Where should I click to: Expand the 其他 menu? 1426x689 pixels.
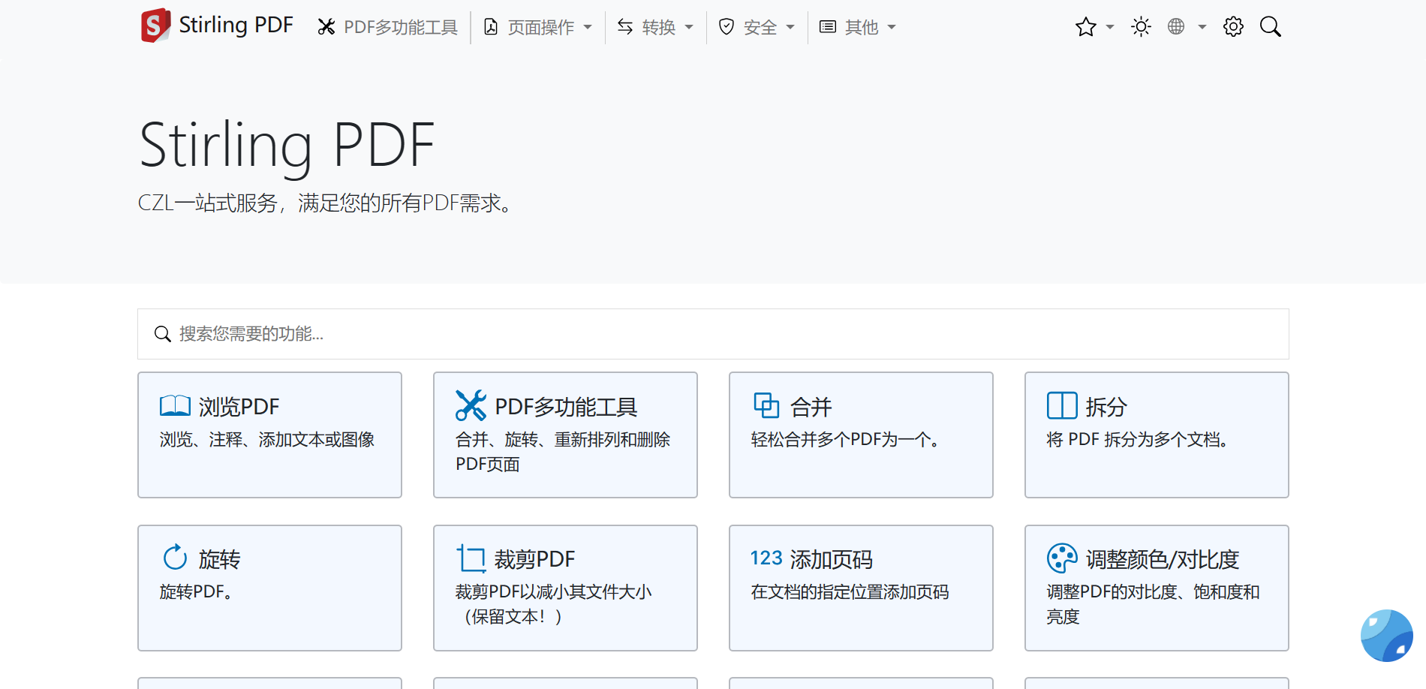[858, 28]
